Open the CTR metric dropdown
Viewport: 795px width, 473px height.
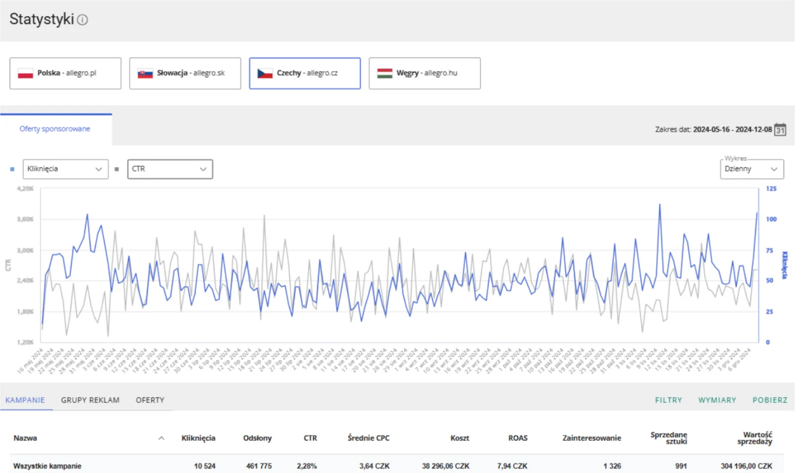click(x=170, y=169)
